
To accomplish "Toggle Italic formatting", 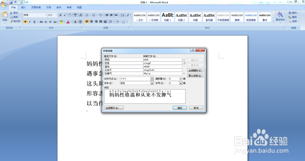I will click(30, 22).
